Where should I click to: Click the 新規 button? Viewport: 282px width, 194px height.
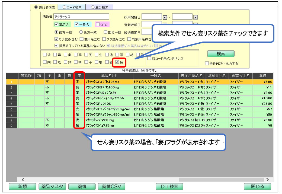click(x=22, y=186)
